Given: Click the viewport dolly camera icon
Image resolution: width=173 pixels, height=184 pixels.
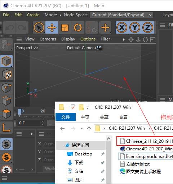Looking at the screenshot, I should pos(138,40).
